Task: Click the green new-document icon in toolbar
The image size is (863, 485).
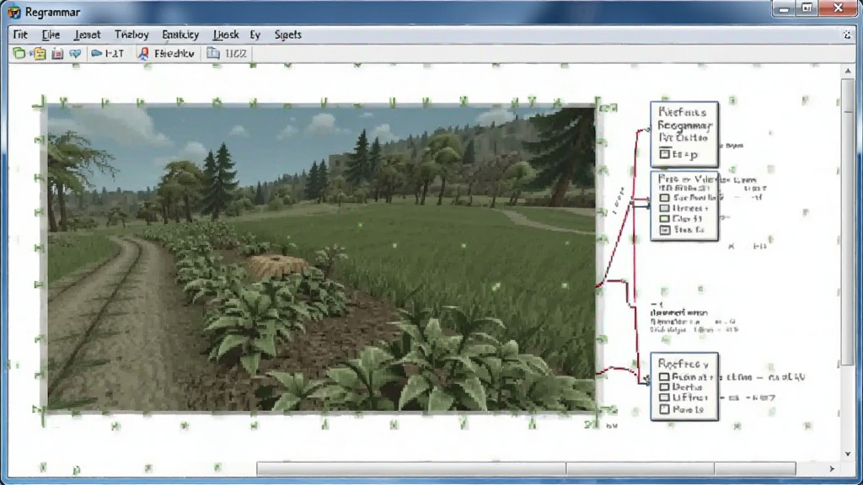Action: click(x=19, y=53)
